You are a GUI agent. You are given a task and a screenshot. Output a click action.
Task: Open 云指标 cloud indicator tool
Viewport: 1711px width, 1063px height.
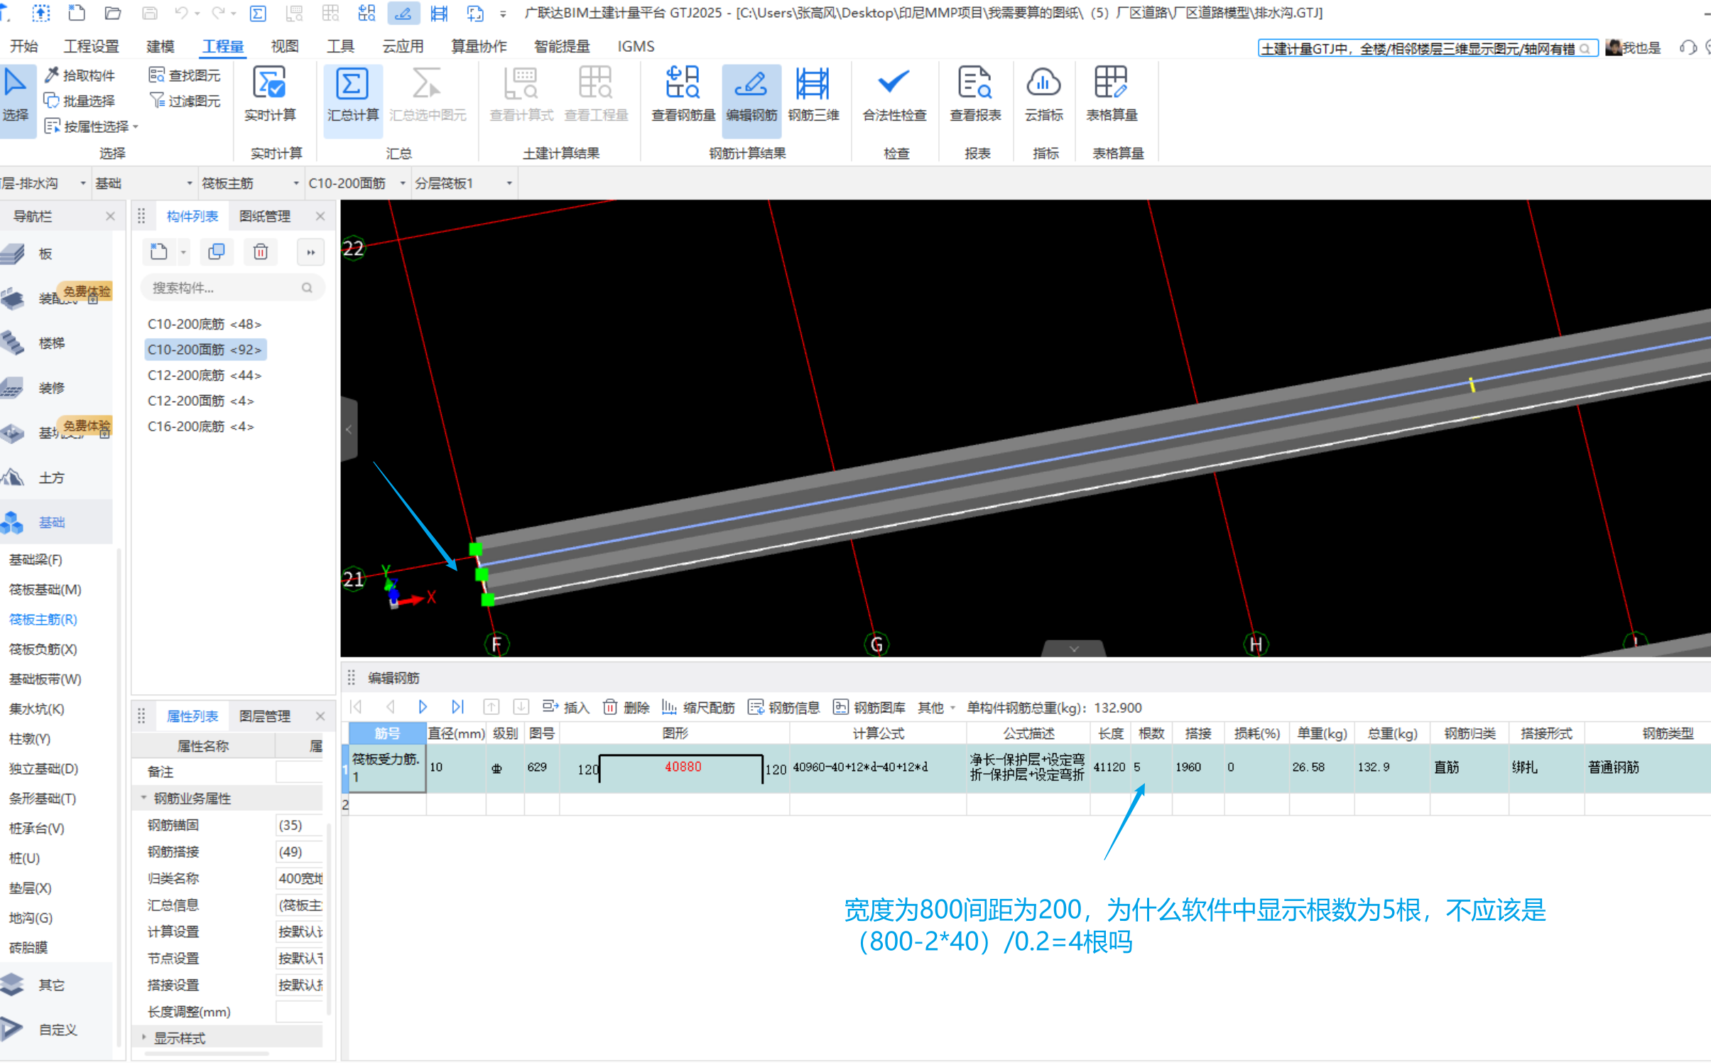pyautogui.click(x=1043, y=96)
